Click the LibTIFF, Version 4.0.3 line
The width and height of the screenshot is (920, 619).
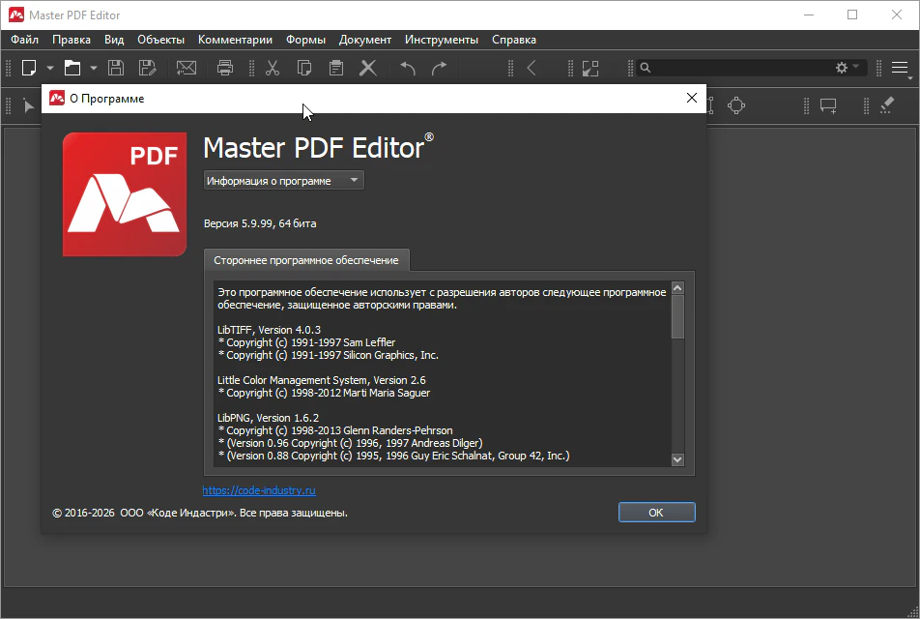[x=269, y=330]
